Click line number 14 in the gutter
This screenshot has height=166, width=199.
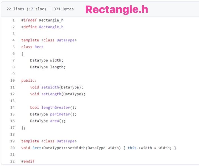tap(13, 107)
